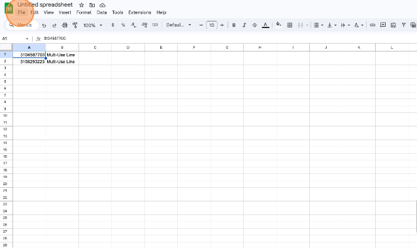417x249 pixels.
Task: Click the Menus search box
Action: [22, 25]
